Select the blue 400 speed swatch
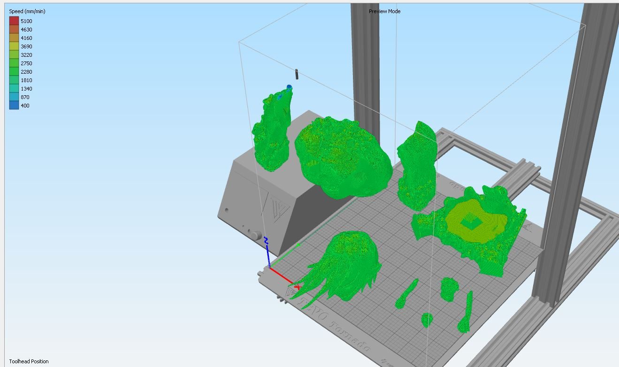 click(14, 106)
